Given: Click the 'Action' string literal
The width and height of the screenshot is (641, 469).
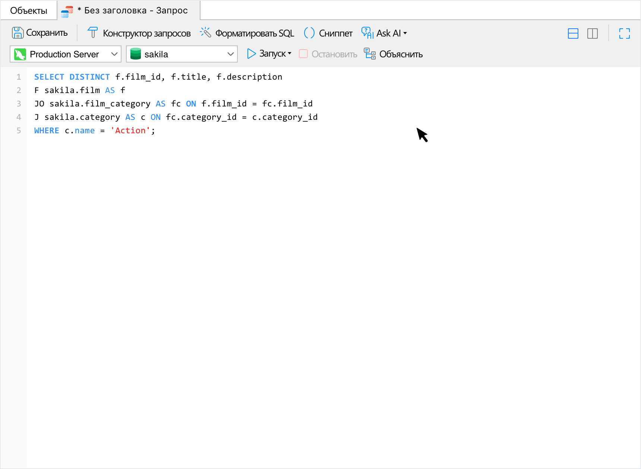Looking at the screenshot, I should [130, 130].
